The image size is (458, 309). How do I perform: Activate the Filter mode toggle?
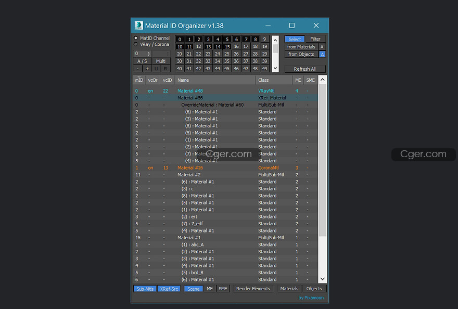315,39
